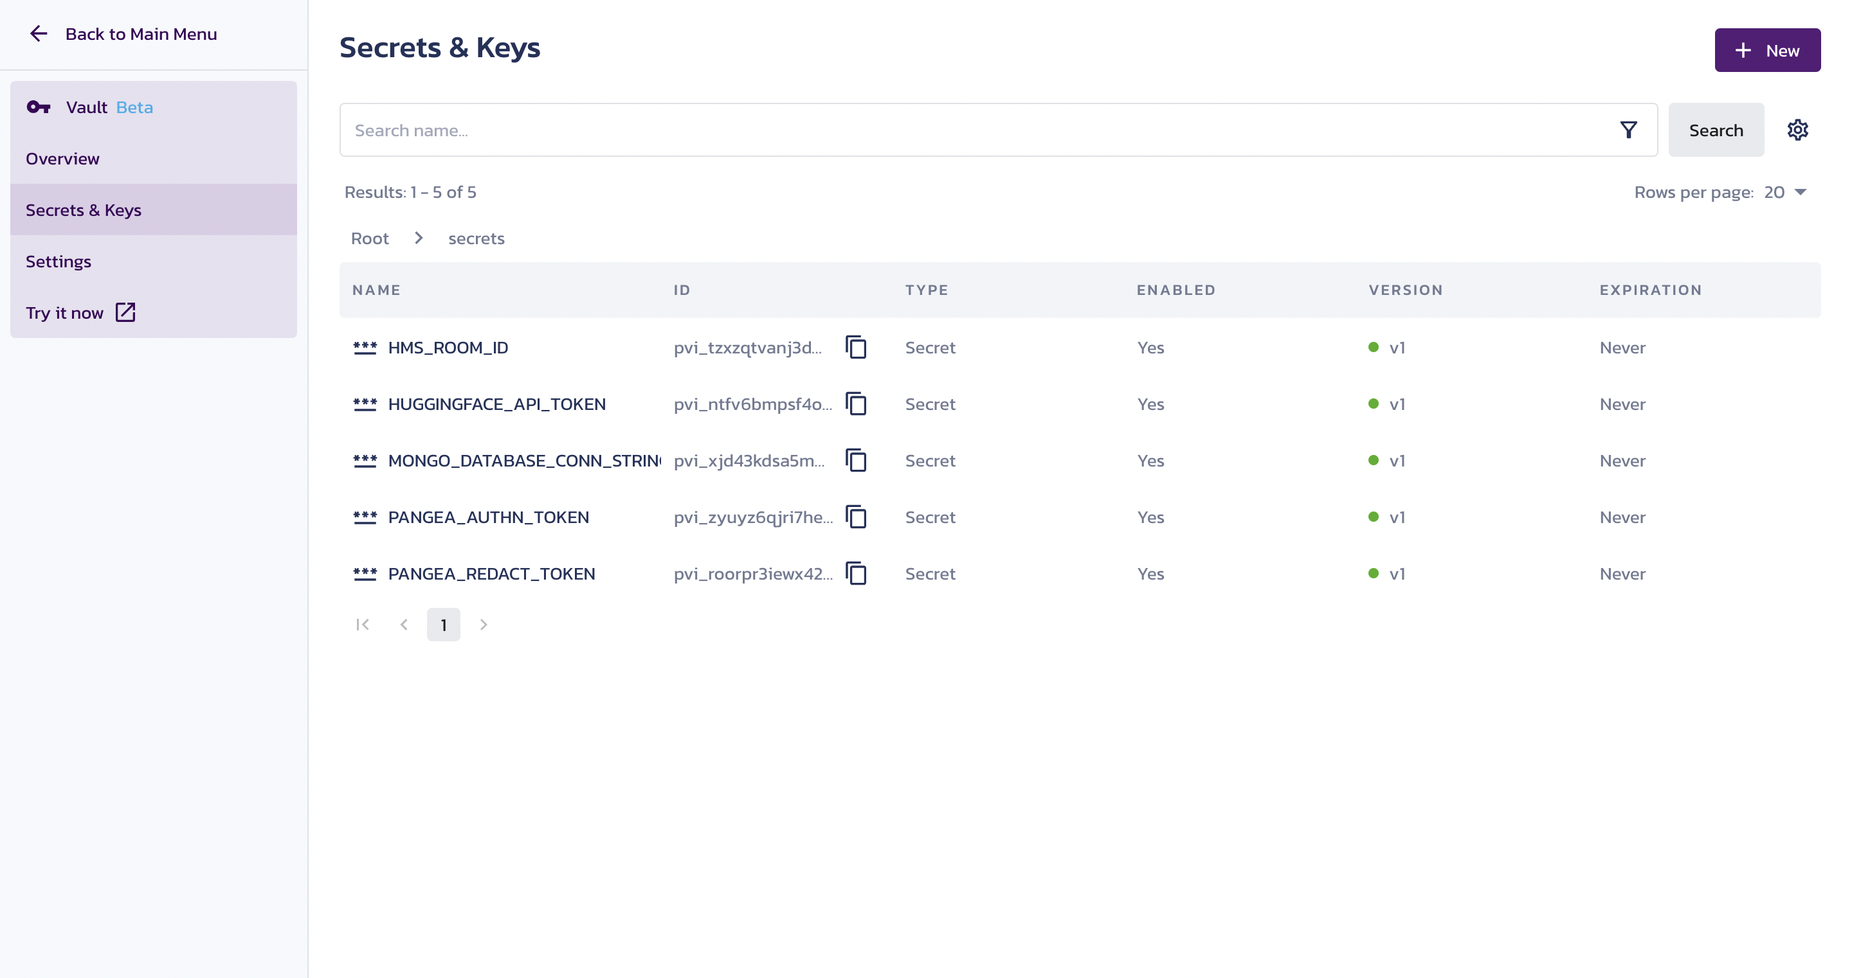
Task: Open the filter funnel in search bar
Action: (1628, 130)
